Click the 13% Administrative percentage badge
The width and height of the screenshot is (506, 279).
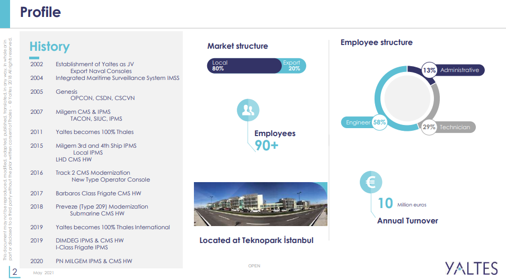click(x=429, y=70)
